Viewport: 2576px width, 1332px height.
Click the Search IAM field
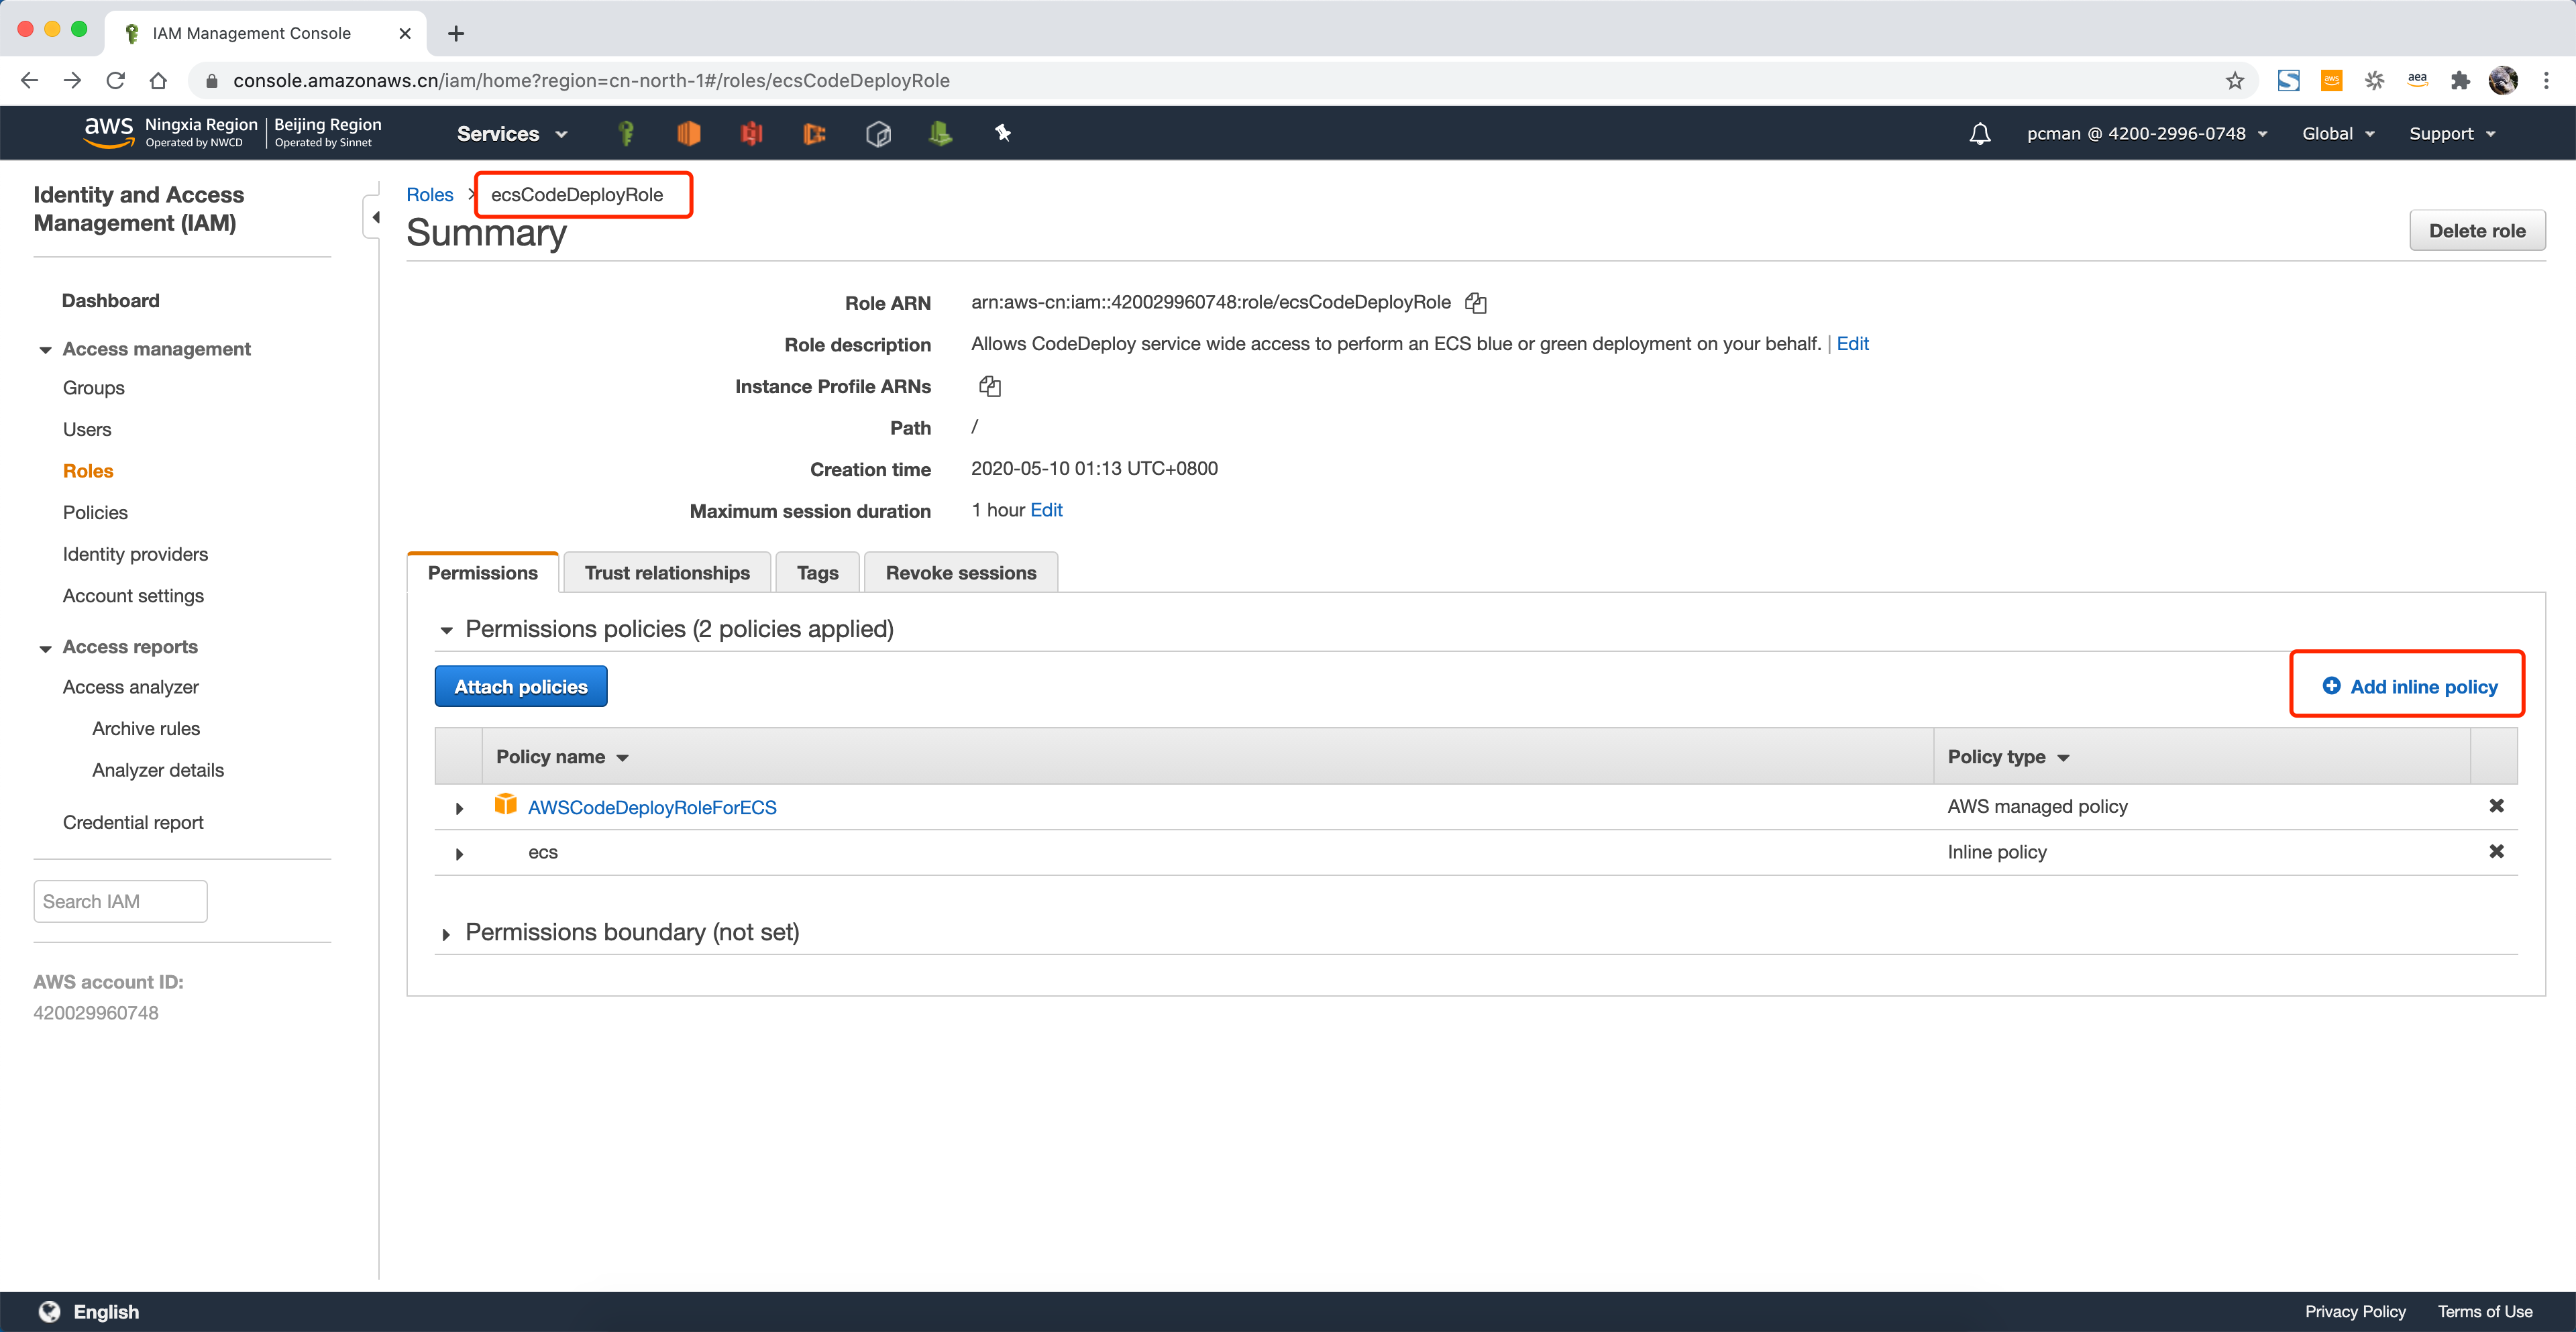pos(120,902)
